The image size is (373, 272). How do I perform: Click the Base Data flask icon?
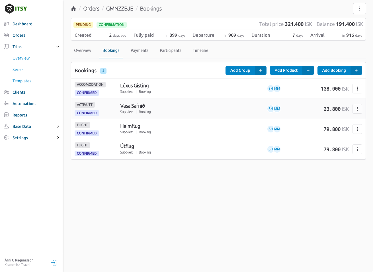[x=6, y=126]
